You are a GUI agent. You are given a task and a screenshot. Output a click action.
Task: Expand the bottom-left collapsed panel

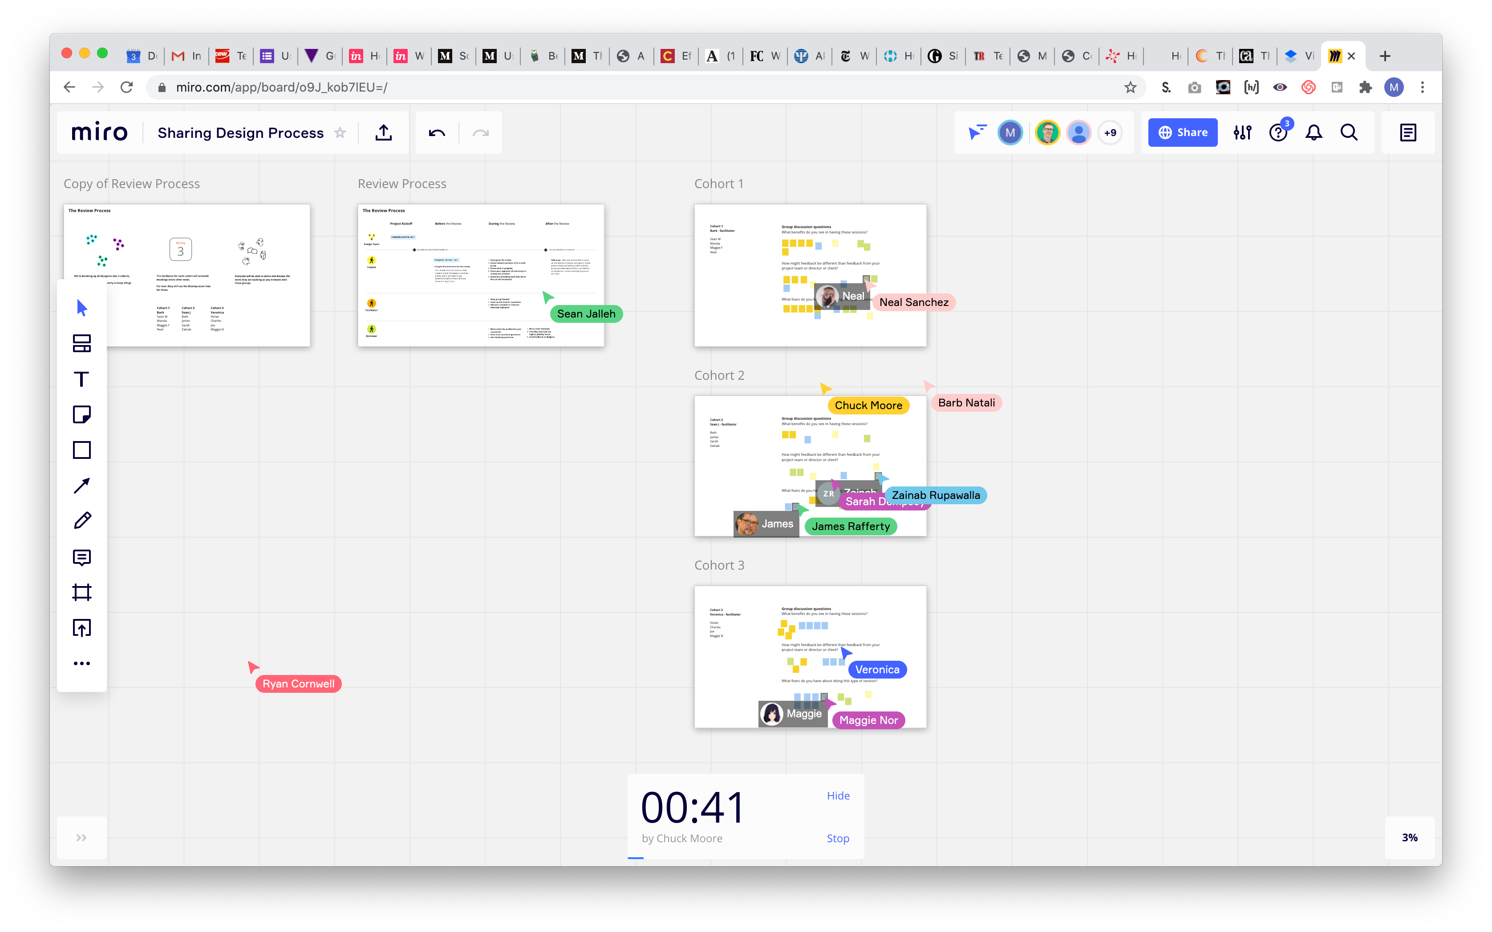pyautogui.click(x=81, y=838)
